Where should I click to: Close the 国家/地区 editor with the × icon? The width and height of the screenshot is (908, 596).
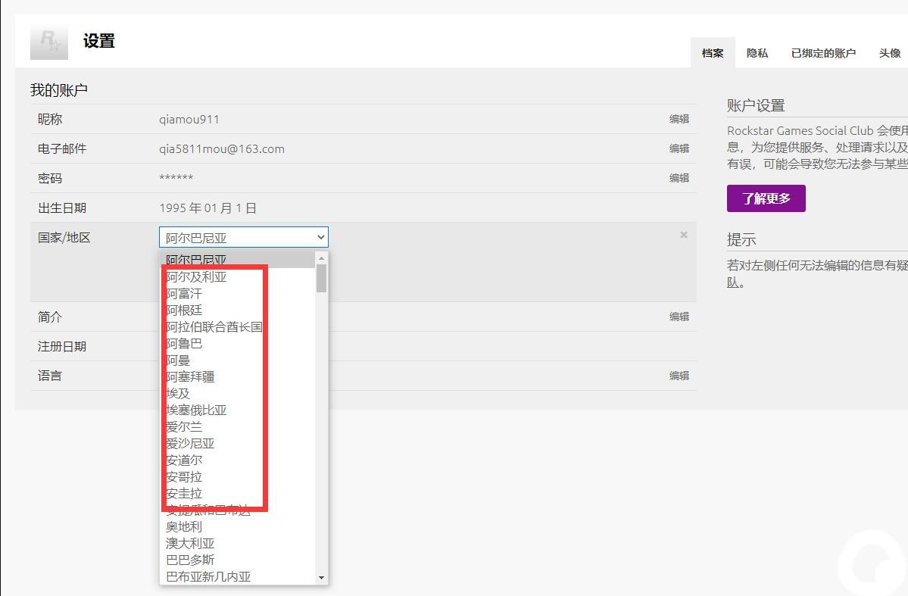pyautogui.click(x=684, y=235)
